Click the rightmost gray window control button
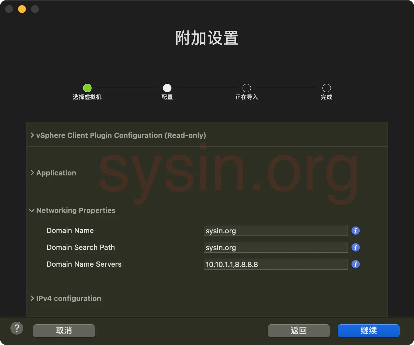Viewport: 414px width, 345px height. tap(35, 9)
